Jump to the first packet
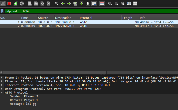The width and height of the screenshot is (178, 110). pyautogui.click(x=82, y=4)
